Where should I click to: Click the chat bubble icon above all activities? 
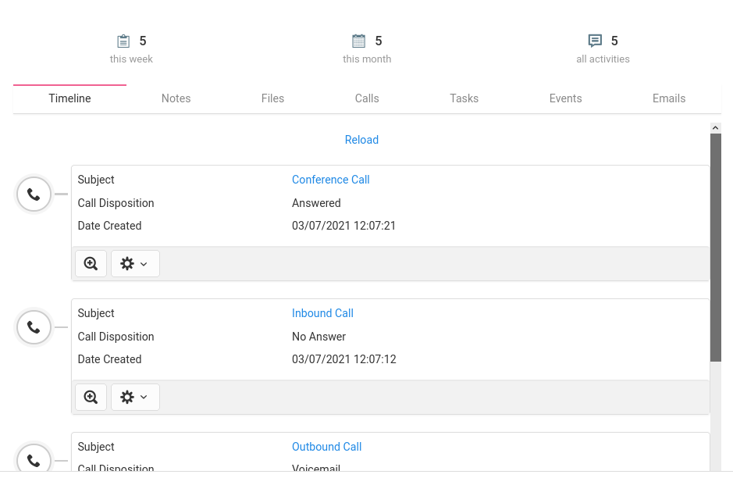(x=595, y=41)
